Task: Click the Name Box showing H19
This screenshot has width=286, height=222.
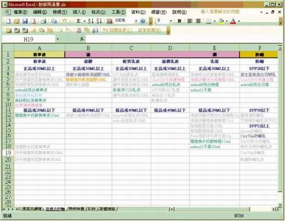Action: pos(29,39)
